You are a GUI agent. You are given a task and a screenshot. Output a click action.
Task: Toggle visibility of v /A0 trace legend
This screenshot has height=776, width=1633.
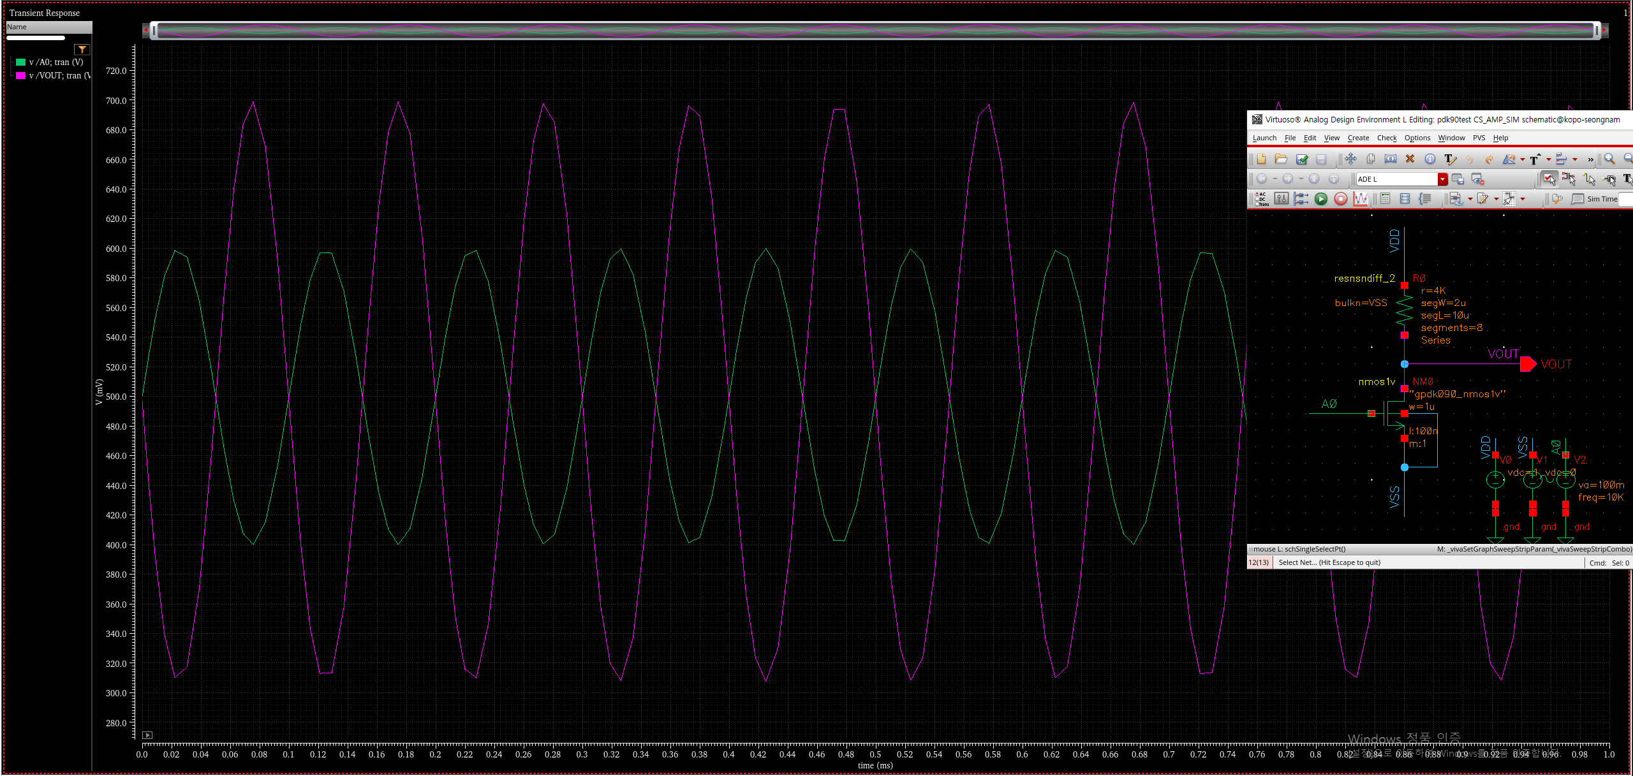tap(20, 62)
